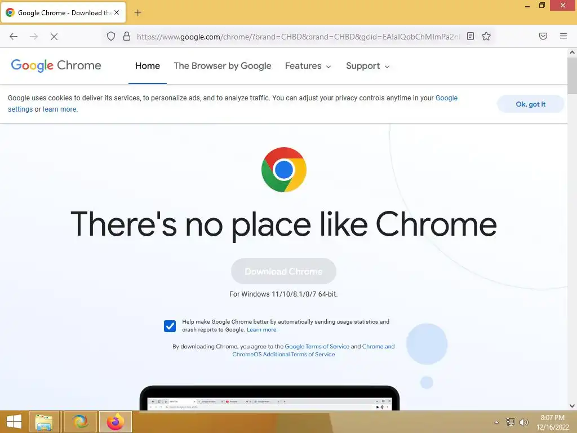577x433 pixels.
Task: Stop loading the page with X button
Action: (54, 37)
